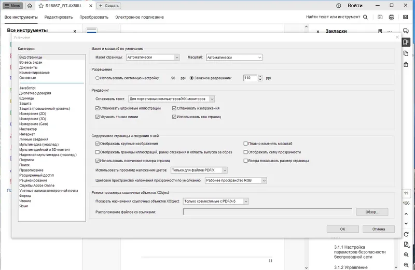Screen dimensions: 415x270
Task: Click the document properties page icon
Action: click(x=406, y=245)
